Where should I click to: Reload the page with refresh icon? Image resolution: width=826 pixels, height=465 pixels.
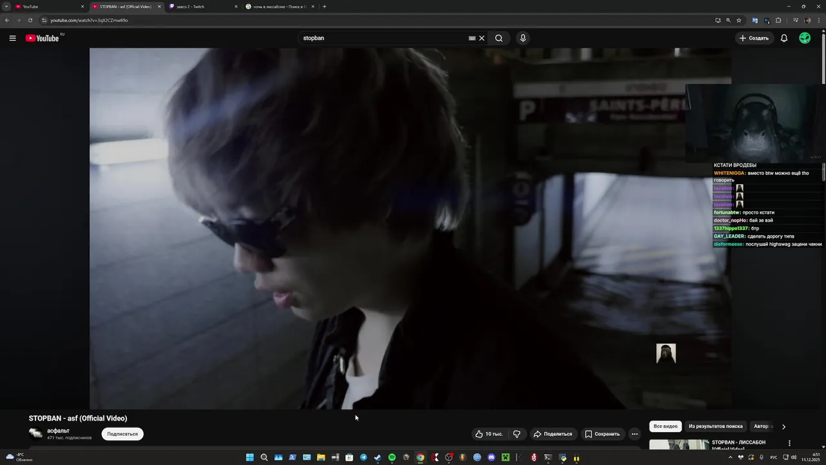[30, 20]
